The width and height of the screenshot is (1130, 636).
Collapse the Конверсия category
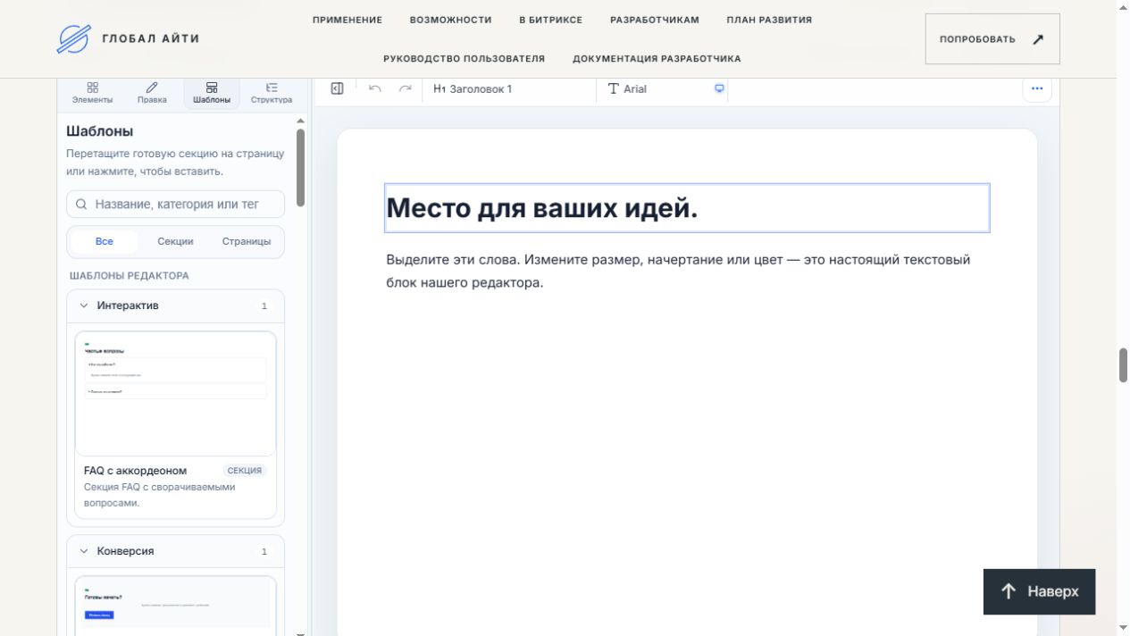(176, 551)
